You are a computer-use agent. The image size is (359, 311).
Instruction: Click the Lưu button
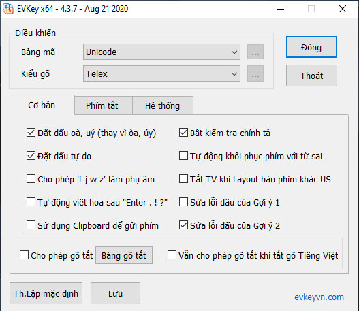(115, 293)
